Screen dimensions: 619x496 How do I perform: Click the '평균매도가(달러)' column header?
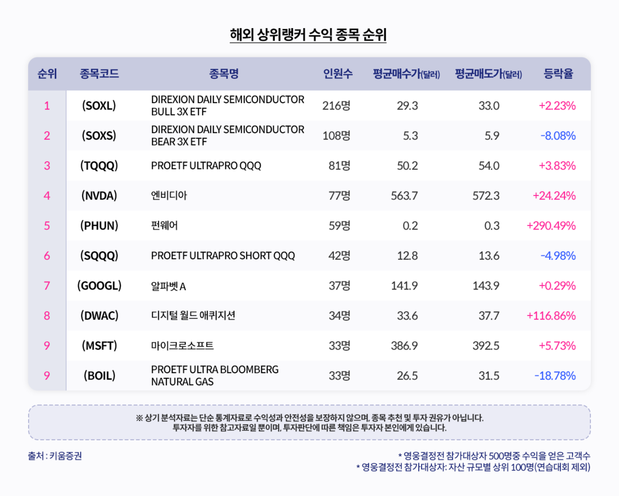pyautogui.click(x=488, y=74)
